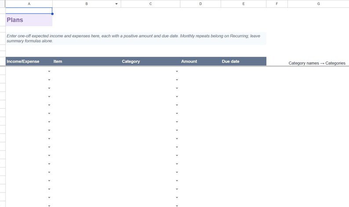
Task: Open Category dropdown in third row under header
Action: (x=177, y=88)
